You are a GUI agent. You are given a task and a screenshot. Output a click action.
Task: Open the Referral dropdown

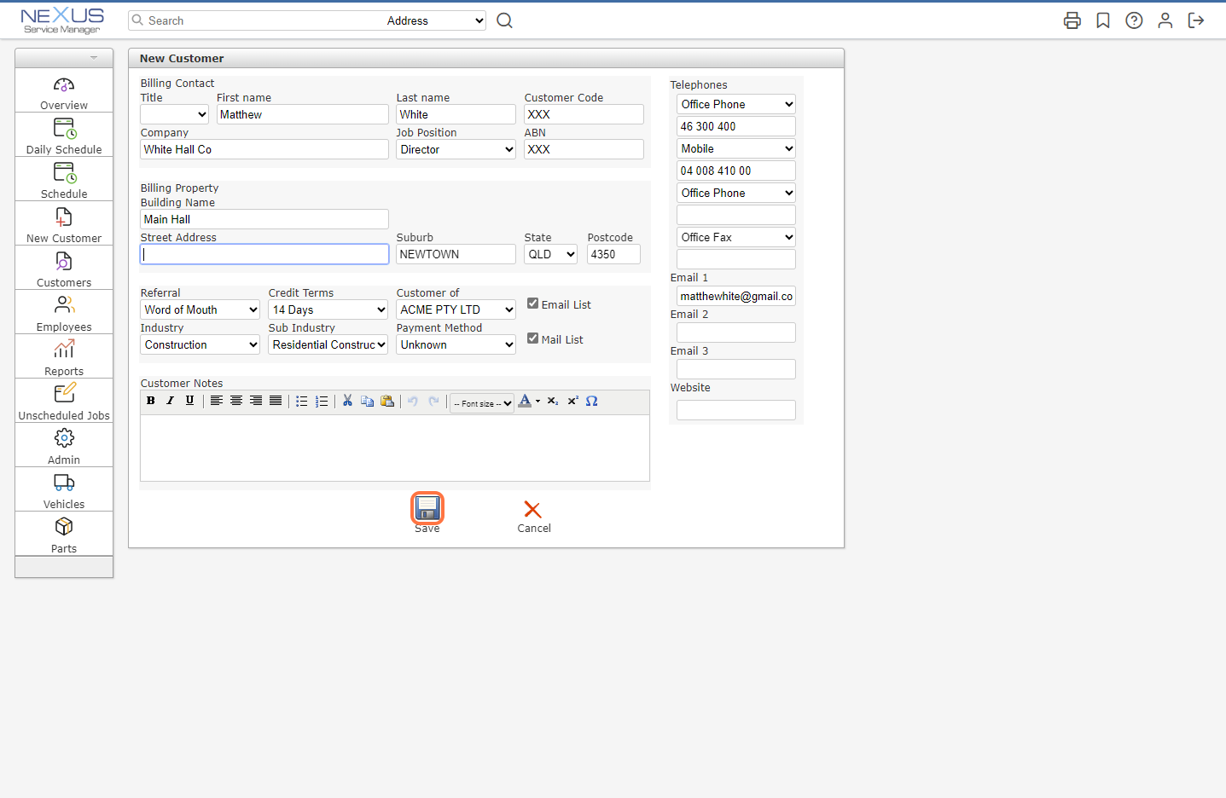click(200, 309)
